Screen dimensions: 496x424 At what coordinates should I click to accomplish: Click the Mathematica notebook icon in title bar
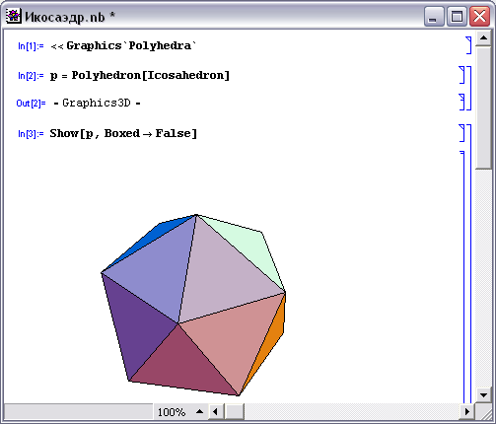pyautogui.click(x=13, y=16)
